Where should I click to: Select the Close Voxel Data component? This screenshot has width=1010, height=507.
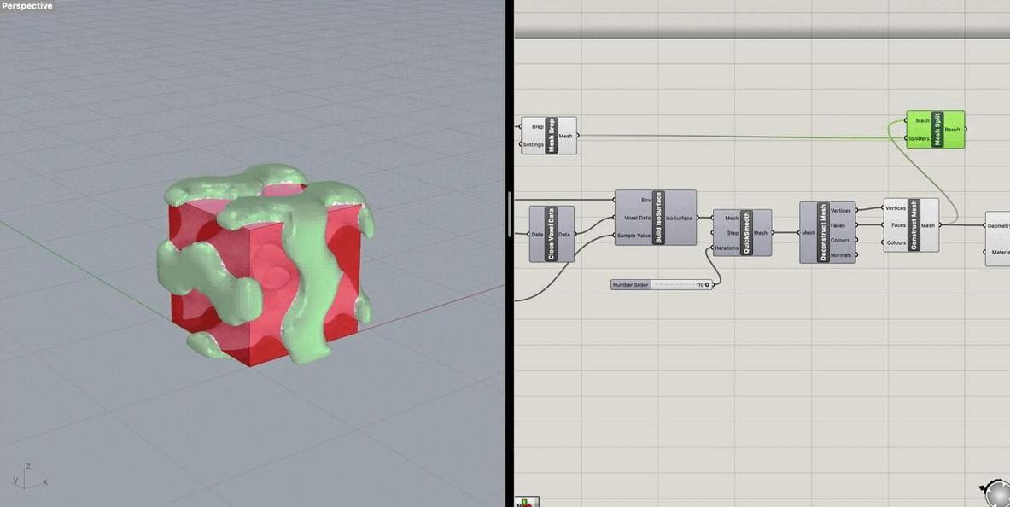[x=552, y=234]
